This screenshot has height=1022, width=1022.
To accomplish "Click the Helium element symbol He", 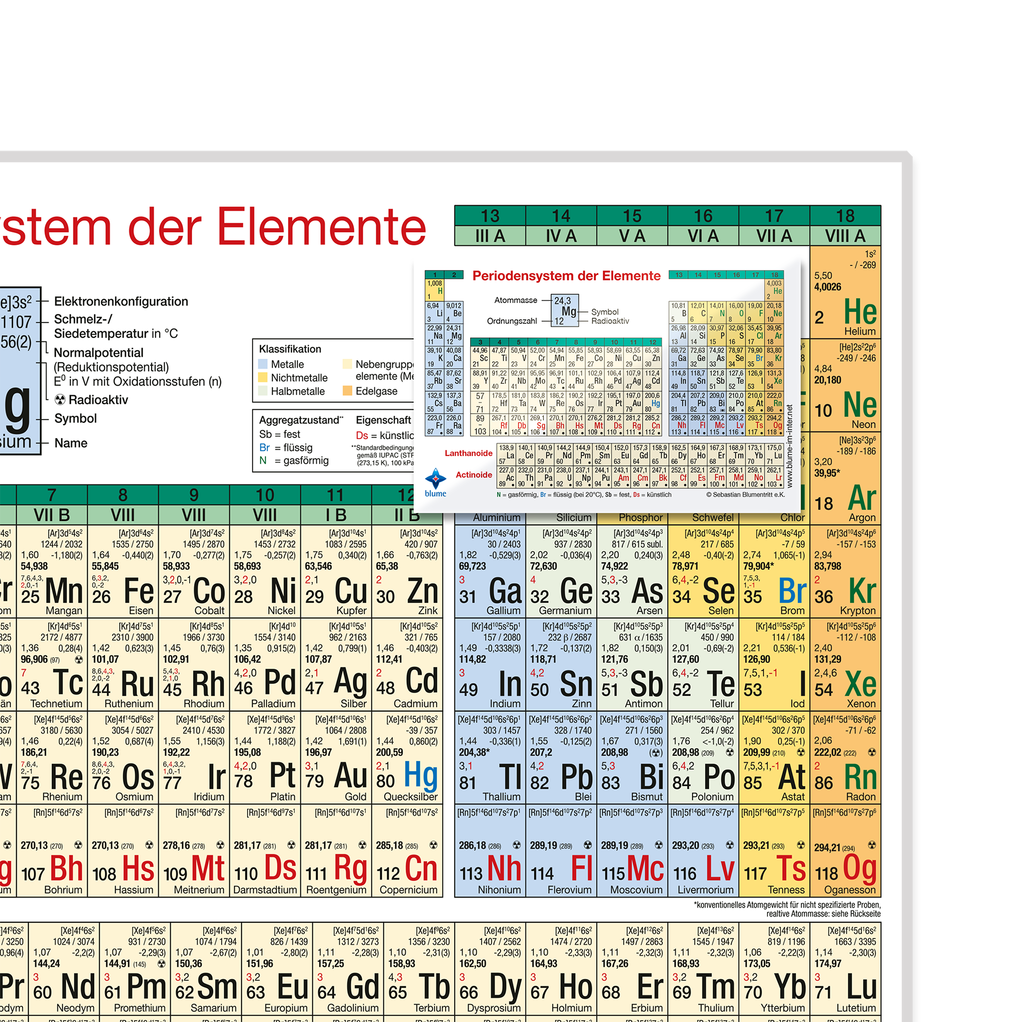I will pyautogui.click(x=860, y=312).
